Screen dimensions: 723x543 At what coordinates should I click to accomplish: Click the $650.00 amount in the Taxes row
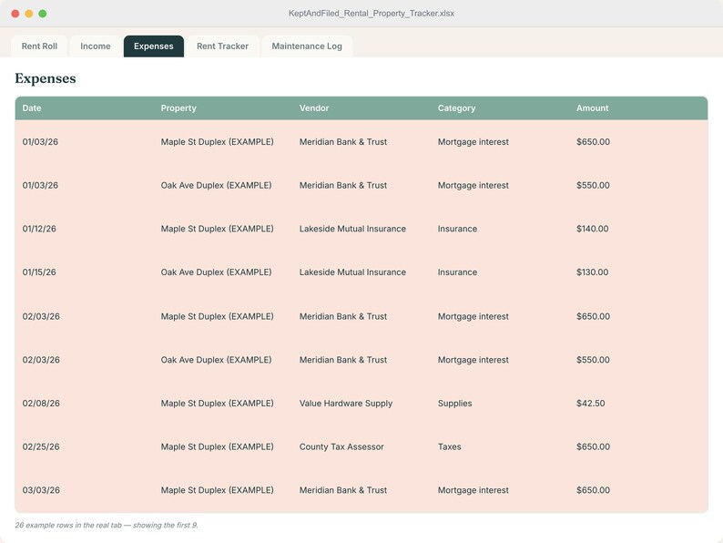[593, 446]
